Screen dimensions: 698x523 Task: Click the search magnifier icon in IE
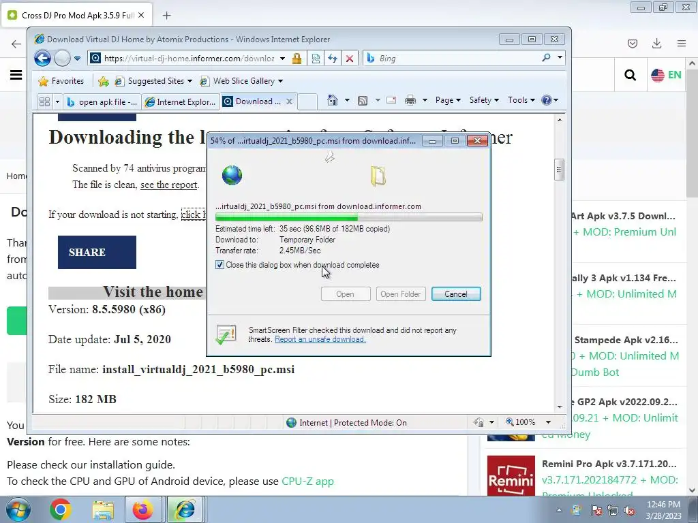click(546, 58)
